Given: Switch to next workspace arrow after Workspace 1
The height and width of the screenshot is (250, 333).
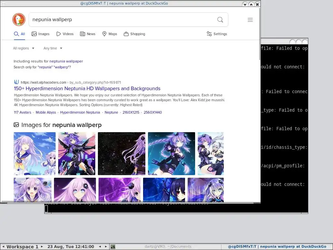Looking at the screenshot, I should 42,247.
